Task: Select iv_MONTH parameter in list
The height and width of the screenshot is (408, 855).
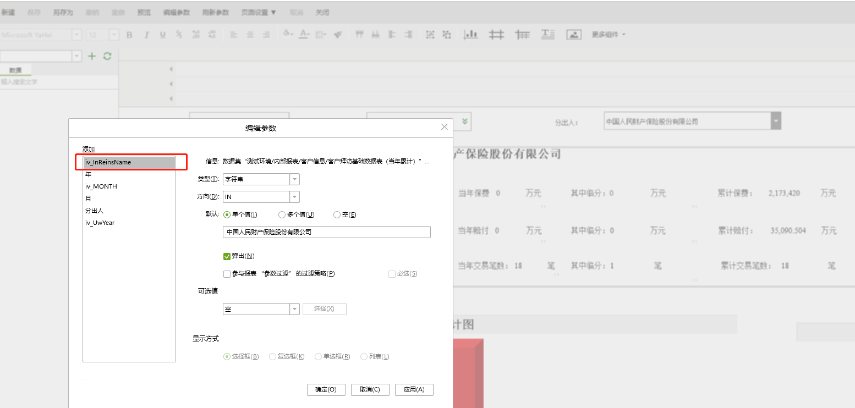Action: [x=129, y=186]
